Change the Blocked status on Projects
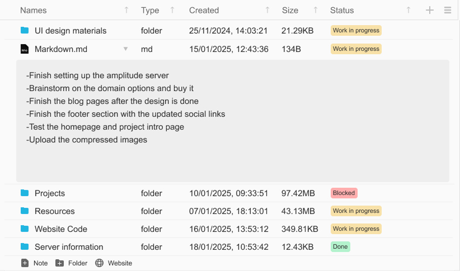This screenshot has height=271, width=460. 344,193
